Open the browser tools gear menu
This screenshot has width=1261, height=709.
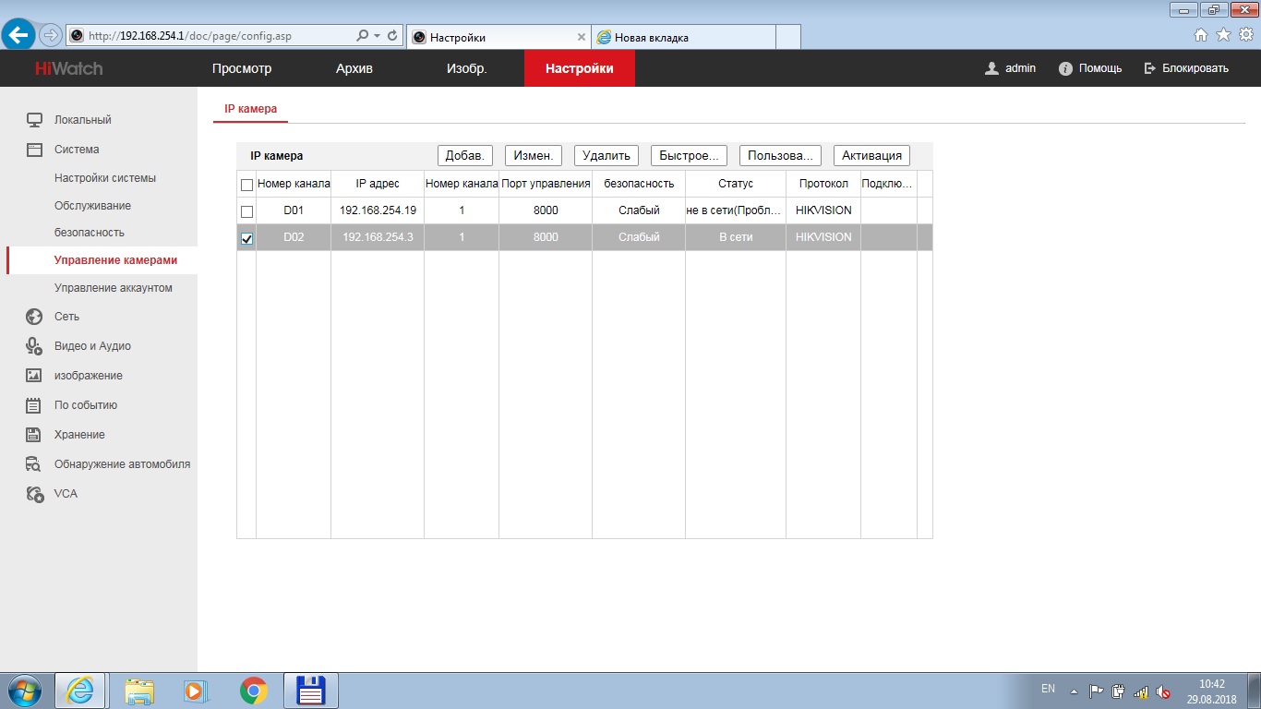1245,35
